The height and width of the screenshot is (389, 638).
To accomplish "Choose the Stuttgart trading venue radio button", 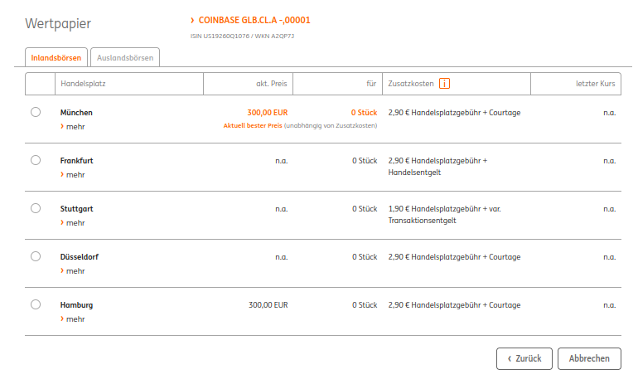I will 35,208.
